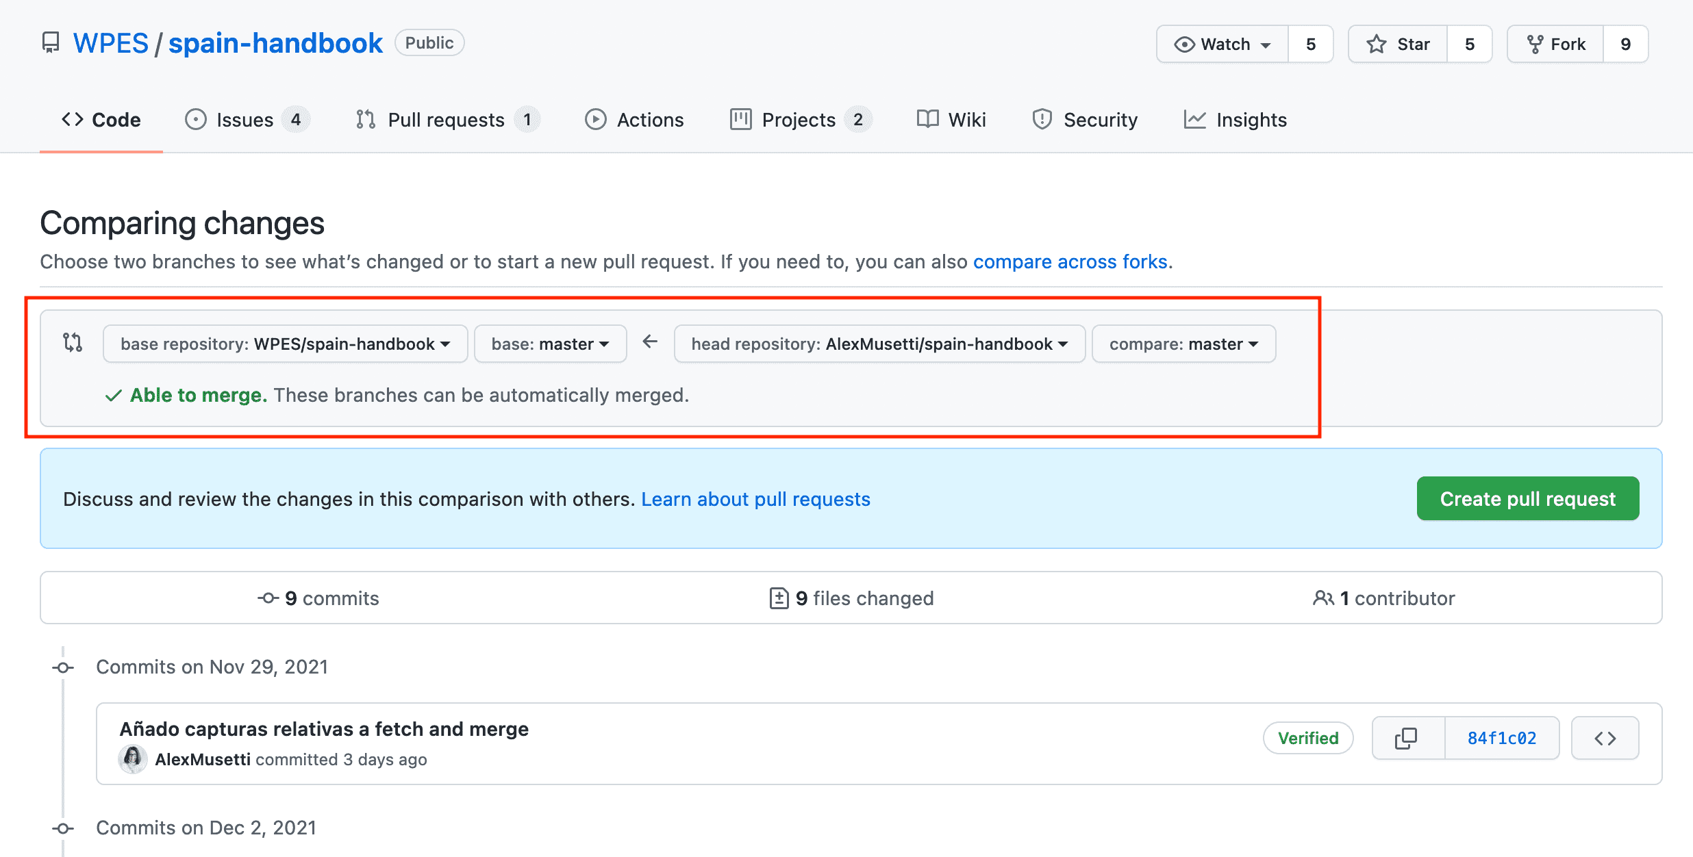Star the spain-handbook repository

(x=1398, y=44)
